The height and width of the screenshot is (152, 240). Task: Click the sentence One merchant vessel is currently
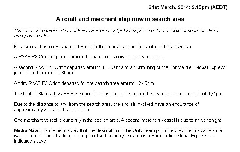(66, 120)
